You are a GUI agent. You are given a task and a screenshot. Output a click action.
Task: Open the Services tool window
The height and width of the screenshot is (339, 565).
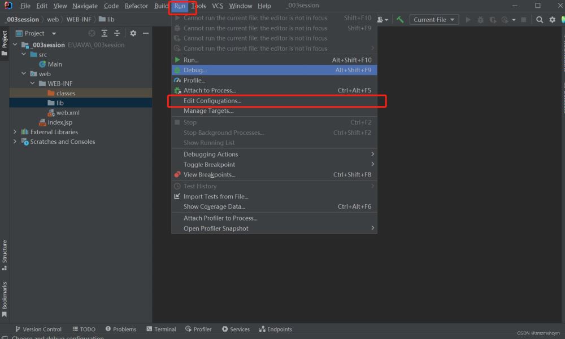tap(236, 329)
